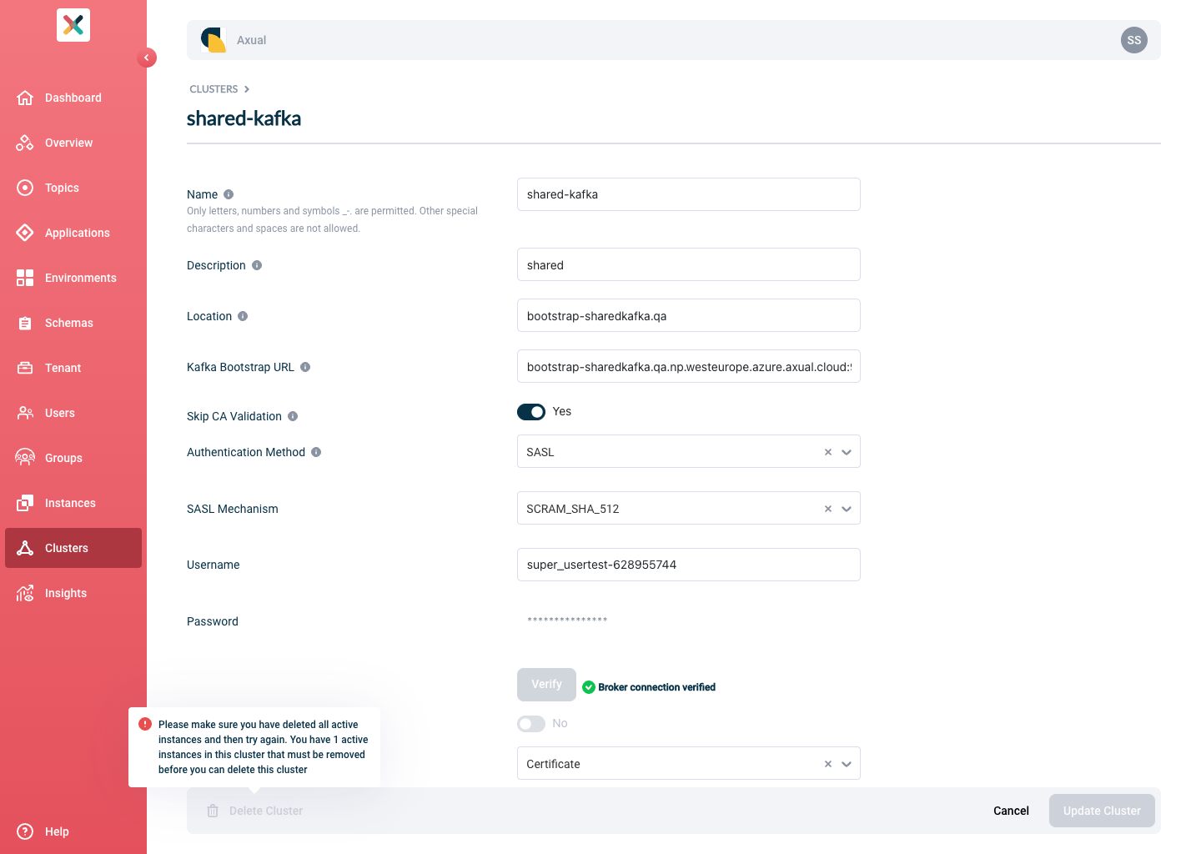The image size is (1201, 854).
Task: Open Instances in the sidebar
Action: (73, 503)
